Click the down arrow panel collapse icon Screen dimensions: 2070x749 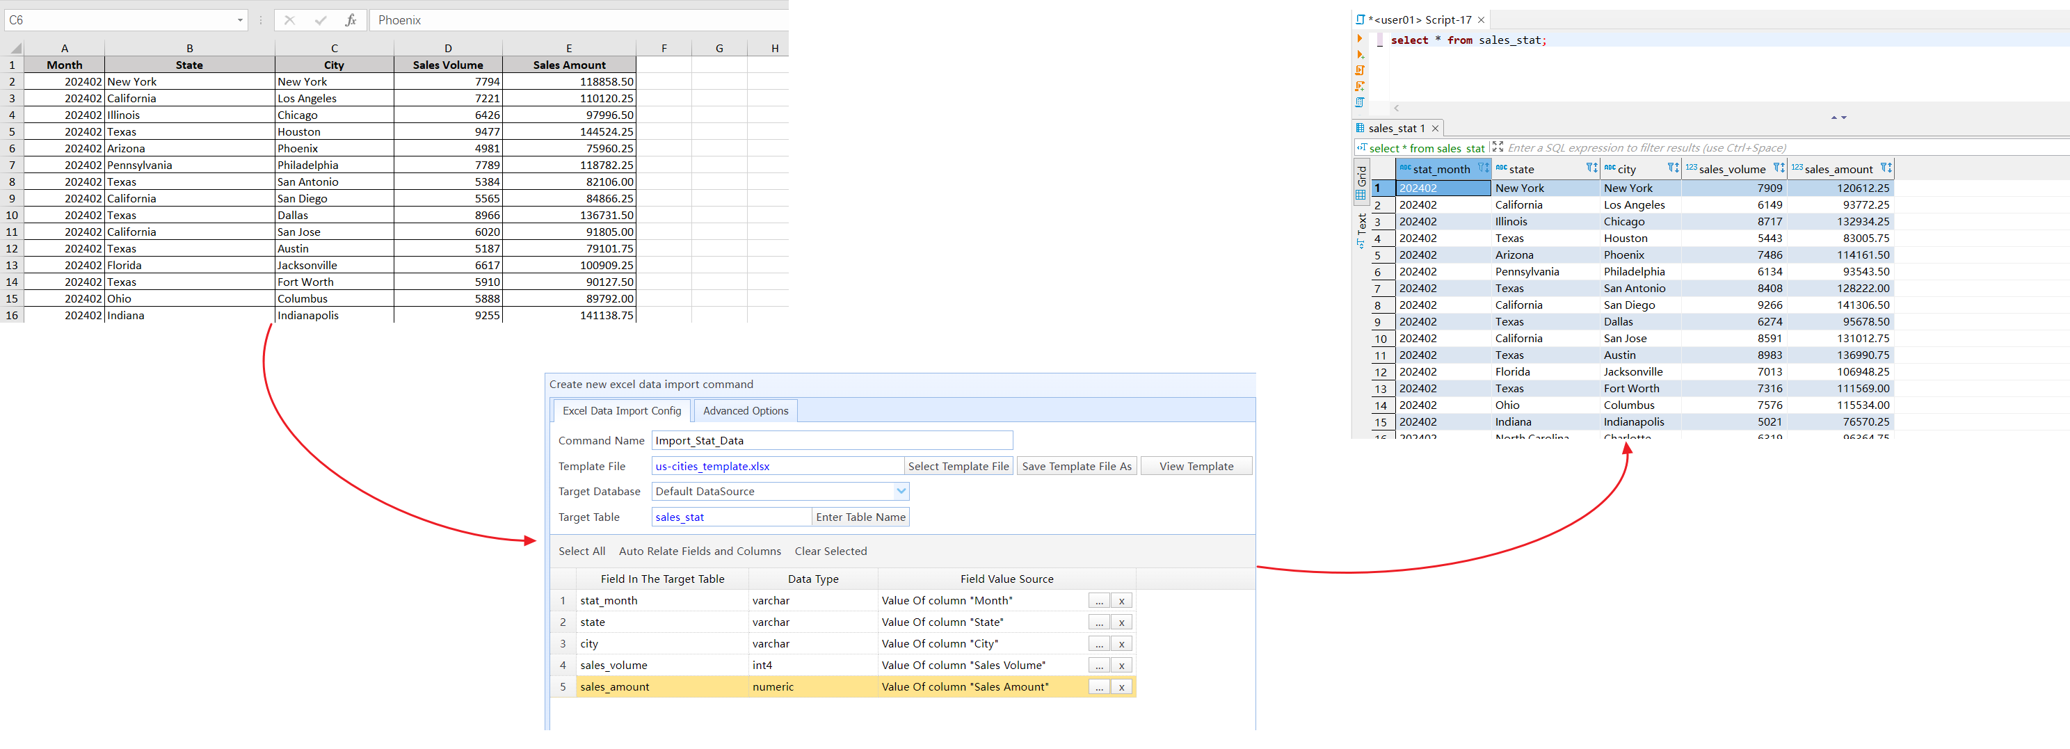1843,118
